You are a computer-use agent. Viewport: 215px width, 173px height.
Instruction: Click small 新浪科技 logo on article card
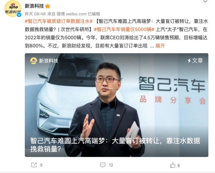pyautogui.click(x=34, y=61)
